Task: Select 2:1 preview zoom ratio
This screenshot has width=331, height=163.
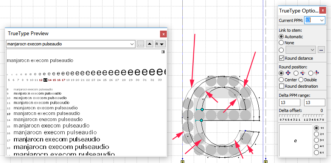Action: [x=316, y=134]
